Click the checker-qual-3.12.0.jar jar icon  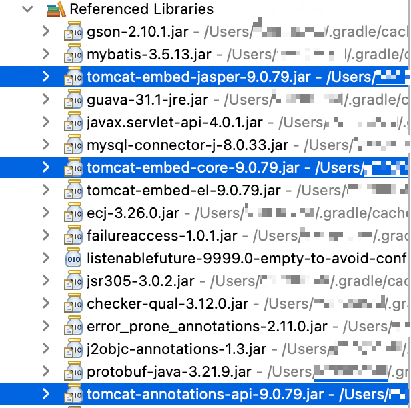(x=73, y=303)
